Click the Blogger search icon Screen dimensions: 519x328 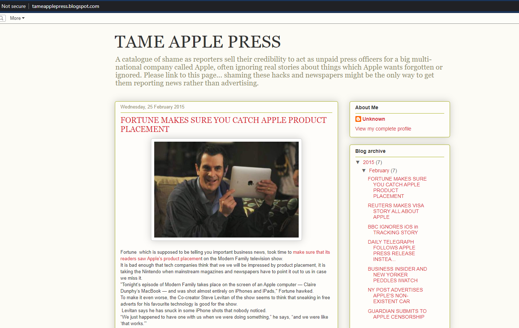pyautogui.click(x=2, y=18)
